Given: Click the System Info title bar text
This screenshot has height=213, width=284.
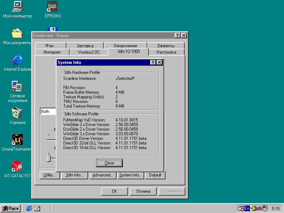Looking at the screenshot, I should point(69,62).
